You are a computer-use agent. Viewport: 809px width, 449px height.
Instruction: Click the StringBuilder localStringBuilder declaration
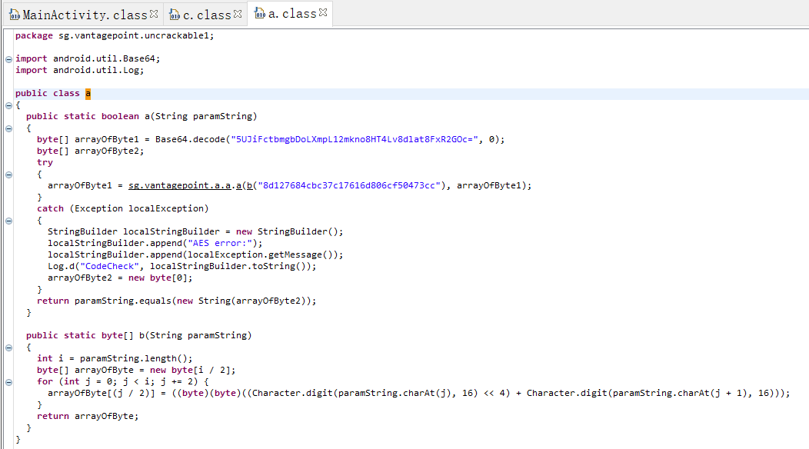[x=195, y=231]
